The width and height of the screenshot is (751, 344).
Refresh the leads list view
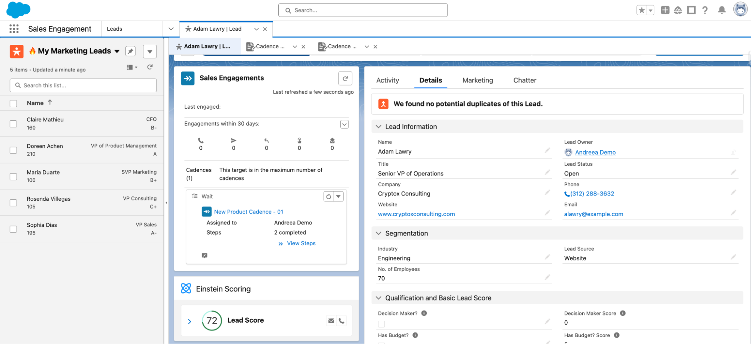click(150, 67)
